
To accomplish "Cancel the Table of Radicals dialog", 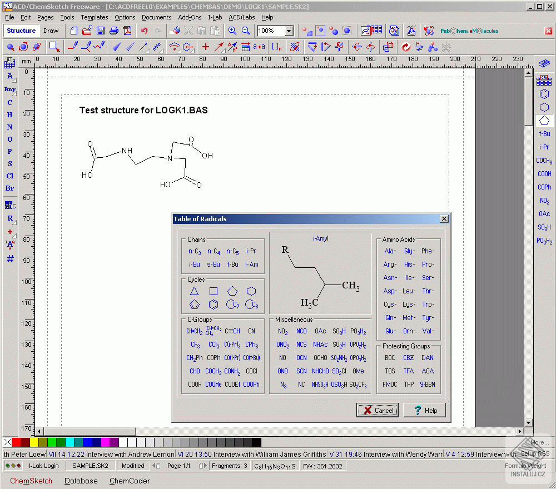I will coord(378,411).
